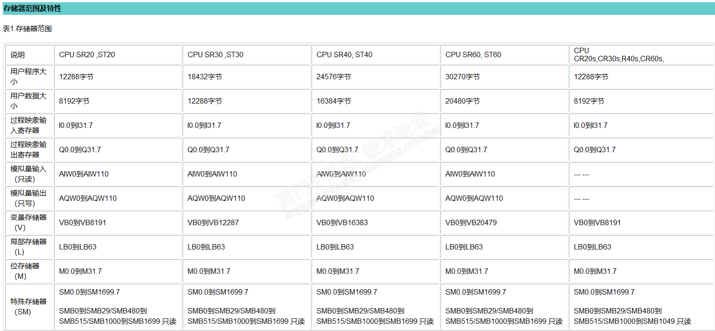Select the CPU SR40, ST40 column header
The width and height of the screenshot is (715, 331).
[x=375, y=54]
